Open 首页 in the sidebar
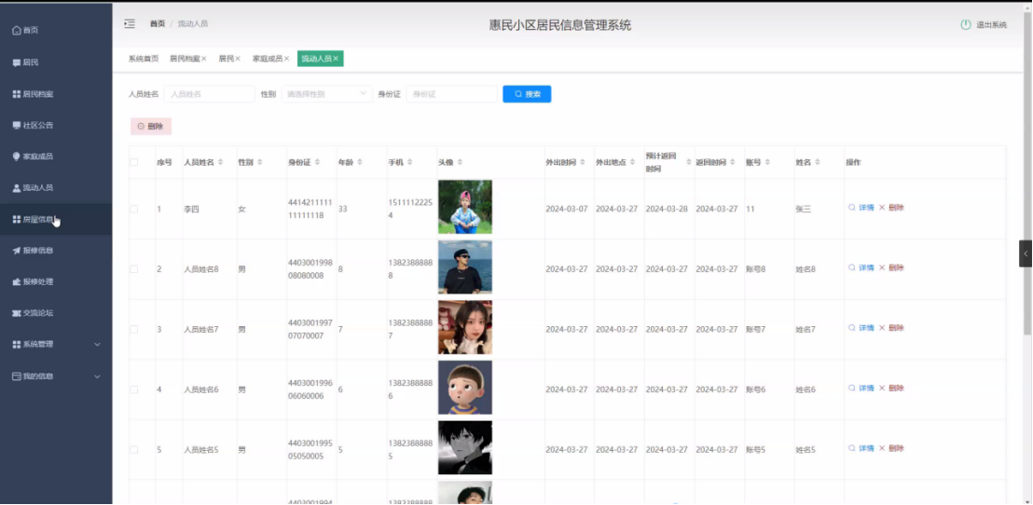The height and width of the screenshot is (505, 1033). tap(56, 31)
